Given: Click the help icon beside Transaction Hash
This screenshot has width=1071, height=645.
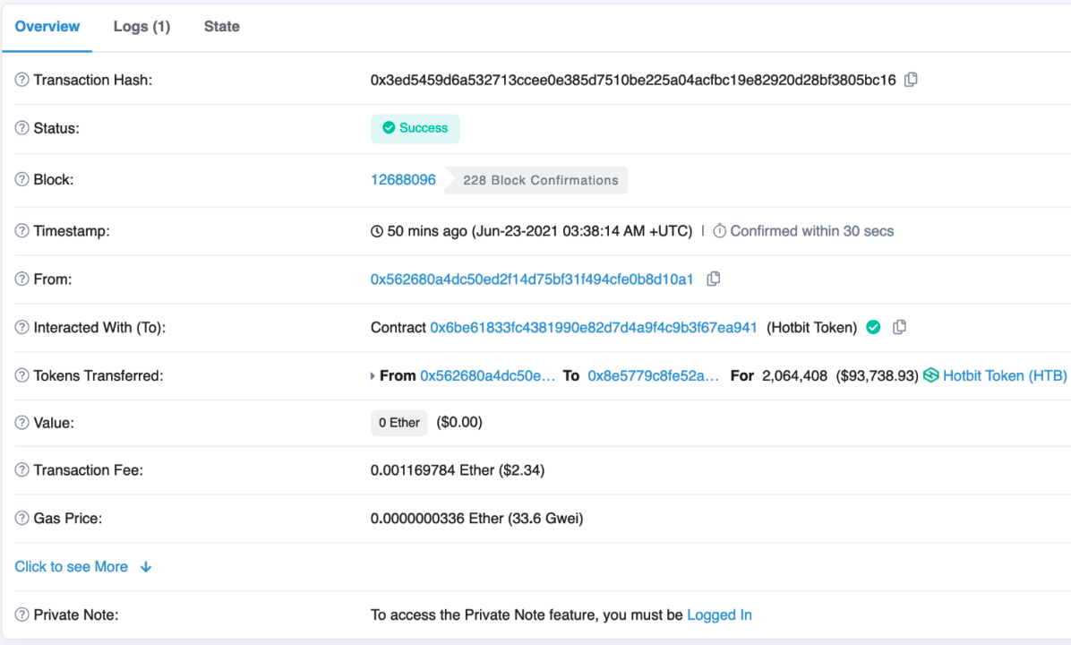Looking at the screenshot, I should 22,81.
